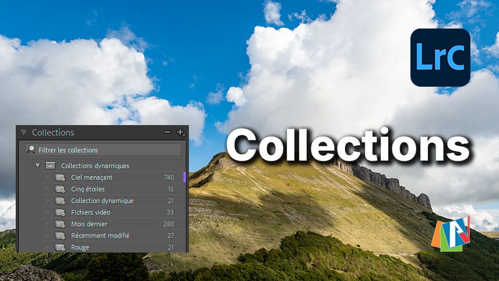The height and width of the screenshot is (281, 499).
Task: Open the Cinq étoiles collection
Action: click(88, 189)
